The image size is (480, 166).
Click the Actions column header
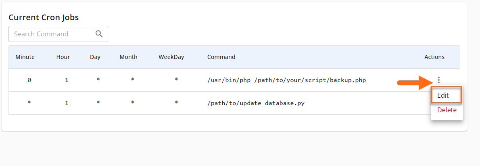tap(434, 57)
